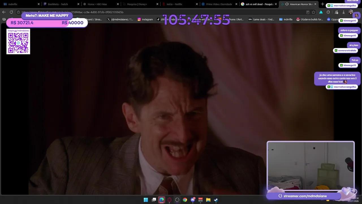Click the webcam overlay frame
This screenshot has width=362, height=204.
click(311, 166)
